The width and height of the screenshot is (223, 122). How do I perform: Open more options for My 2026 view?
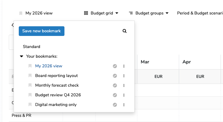[124, 66]
